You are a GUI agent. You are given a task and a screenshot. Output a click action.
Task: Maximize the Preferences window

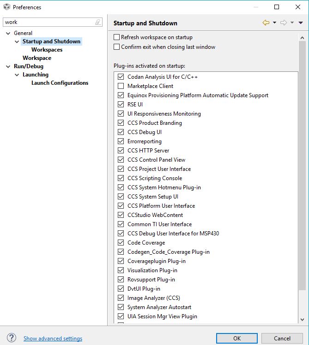(x=277, y=7)
